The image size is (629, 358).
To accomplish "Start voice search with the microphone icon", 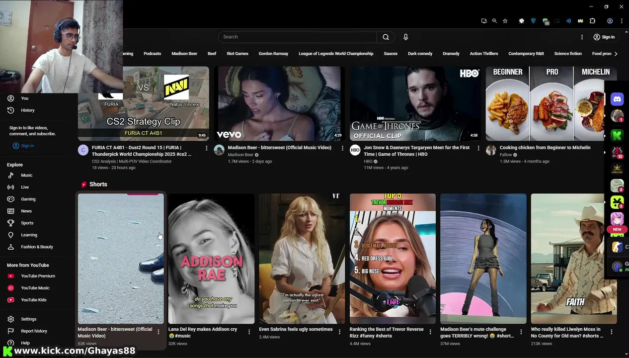I will (405, 37).
